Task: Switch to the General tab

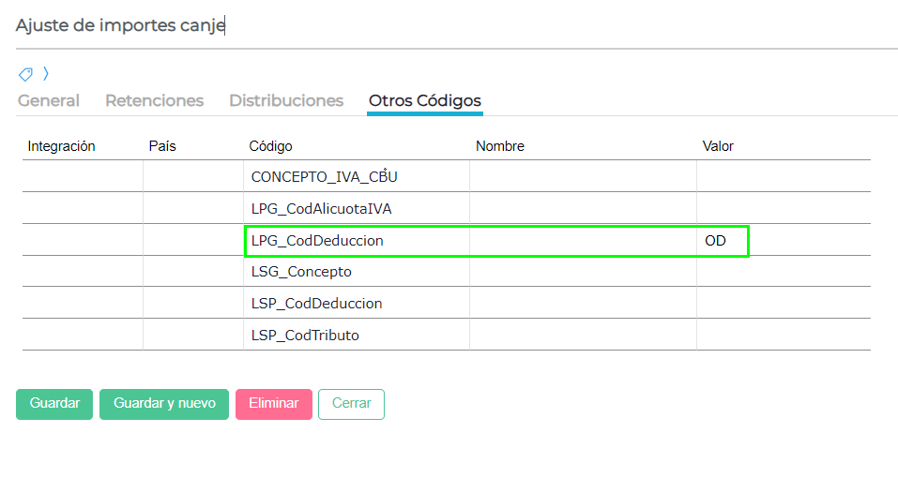Action: [49, 101]
